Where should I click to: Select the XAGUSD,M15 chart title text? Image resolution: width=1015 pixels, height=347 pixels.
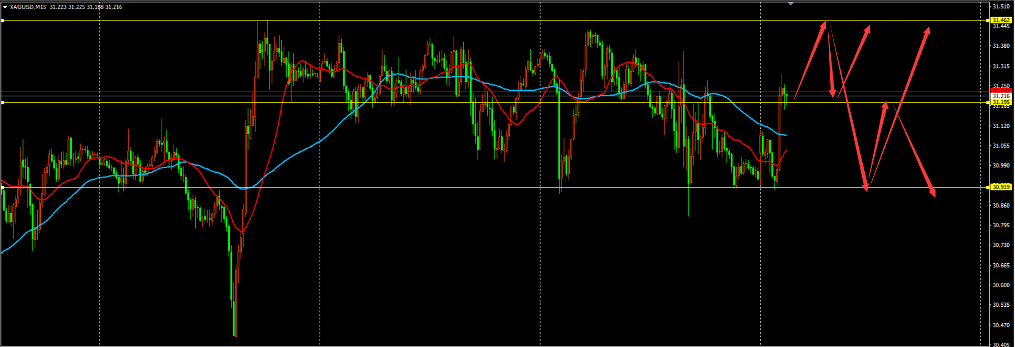[x=28, y=7]
